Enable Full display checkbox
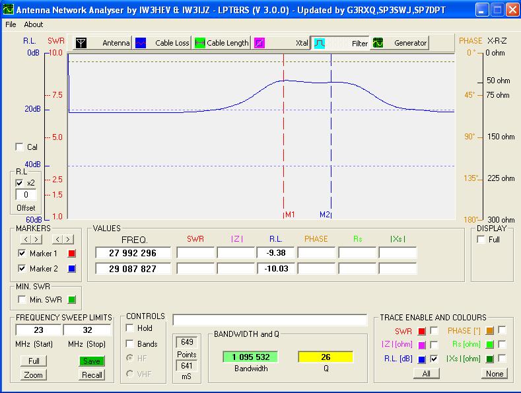The image size is (521, 393). (x=481, y=240)
